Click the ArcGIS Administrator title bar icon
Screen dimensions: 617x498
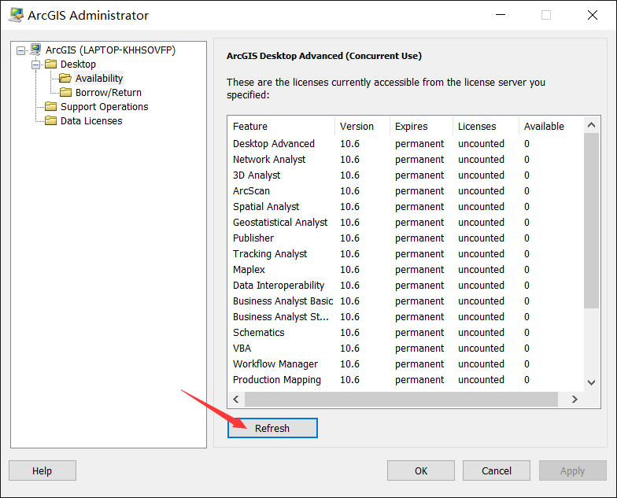pos(16,15)
